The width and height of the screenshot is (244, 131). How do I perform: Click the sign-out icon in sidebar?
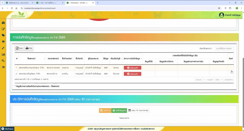[x=3, y=67]
